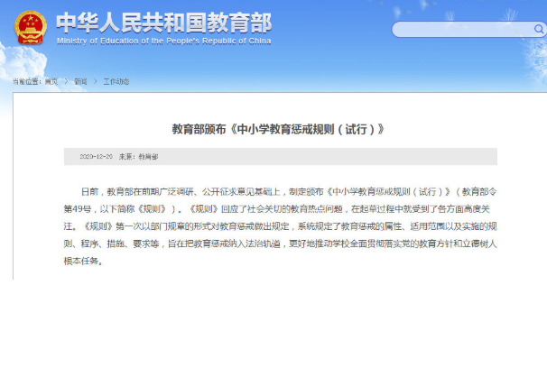Click the article title 教育部颁布《中小学教育惩戒规则（试行）》
The height and width of the screenshot is (368, 547).
tap(278, 129)
